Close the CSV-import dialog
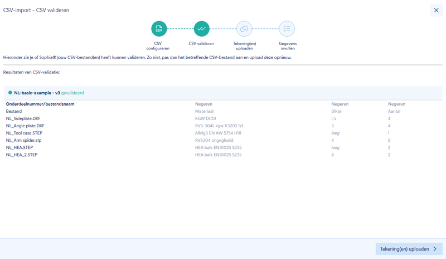446x259 pixels. coord(436,10)
